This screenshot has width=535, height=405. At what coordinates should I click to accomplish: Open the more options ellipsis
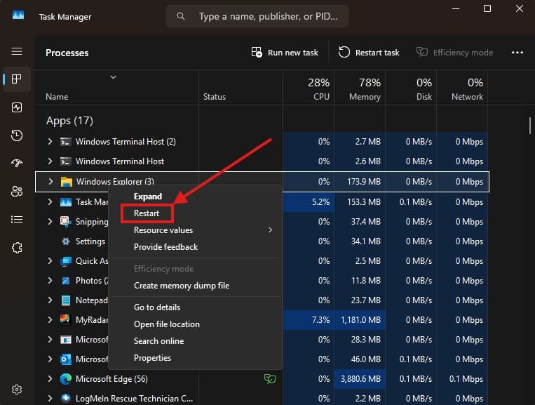(517, 53)
